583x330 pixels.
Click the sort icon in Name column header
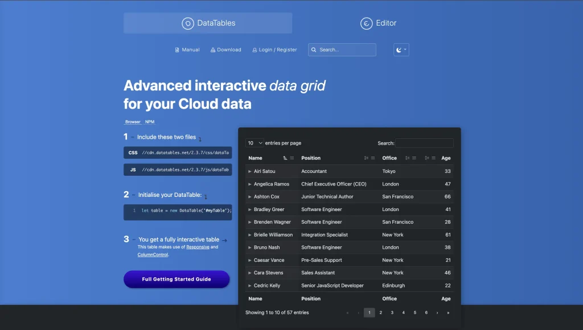[285, 158]
